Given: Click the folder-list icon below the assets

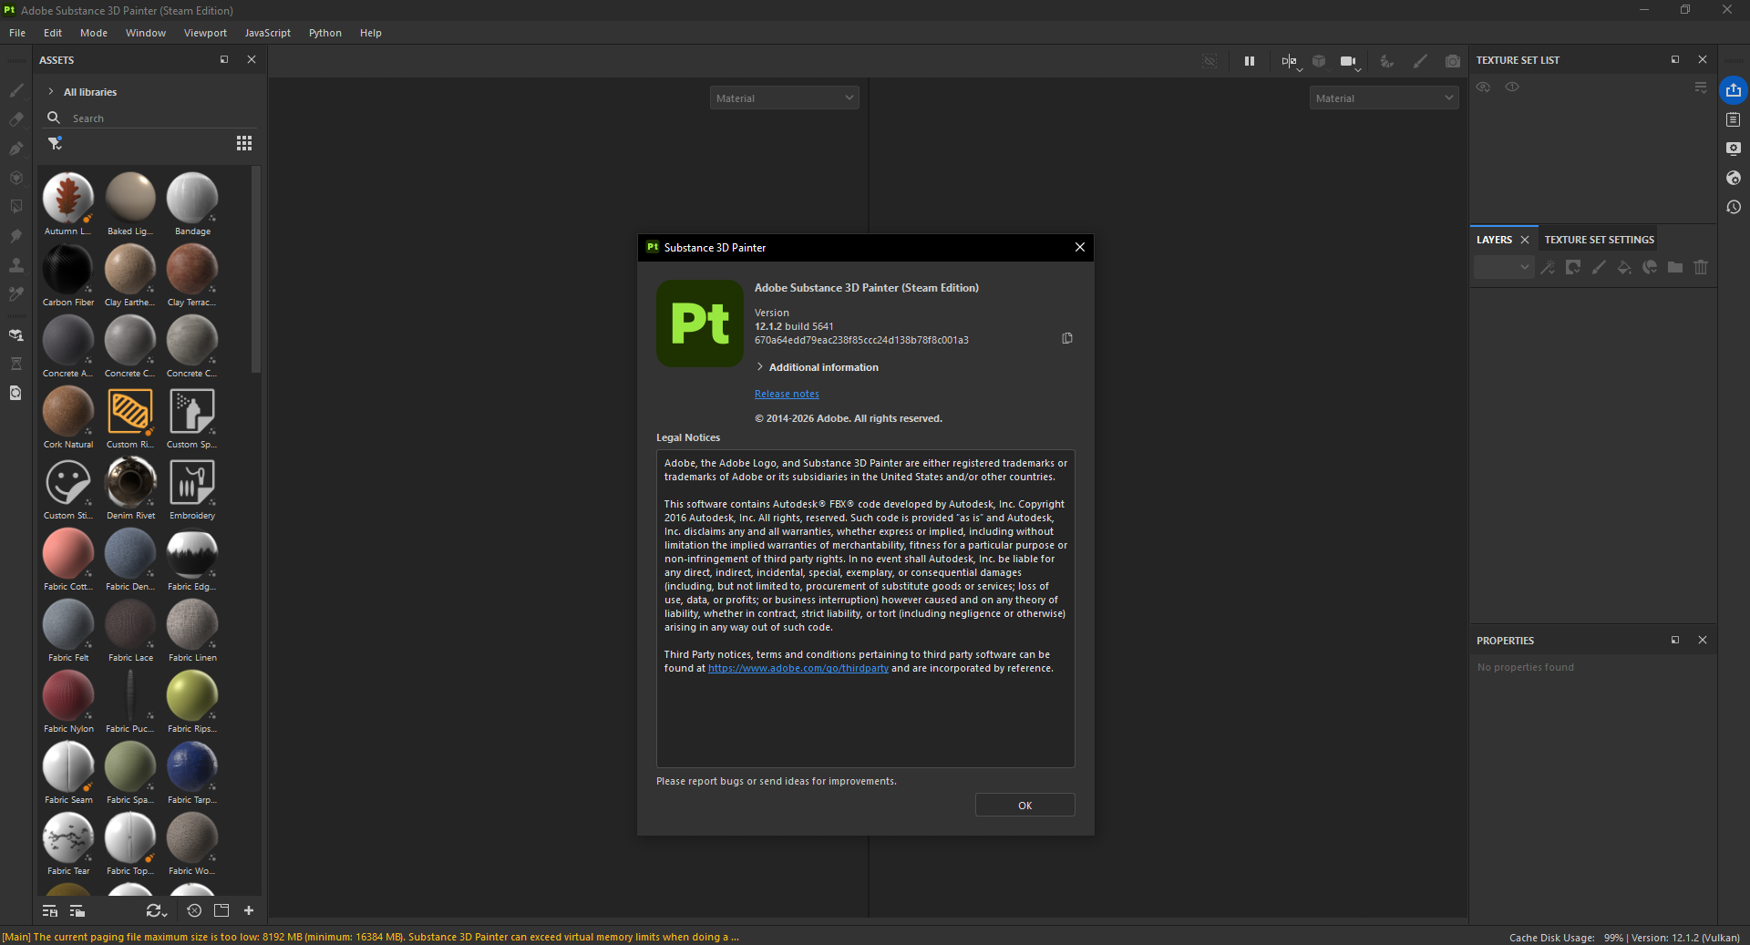Looking at the screenshot, I should 77,910.
